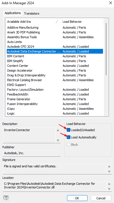Switch to the Applications tab
The height and width of the screenshot is (203, 114).
(13, 13)
